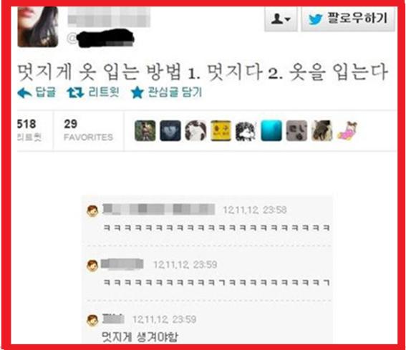Click the 팔로우하기 follow button
406x350 pixels.
coord(348,19)
